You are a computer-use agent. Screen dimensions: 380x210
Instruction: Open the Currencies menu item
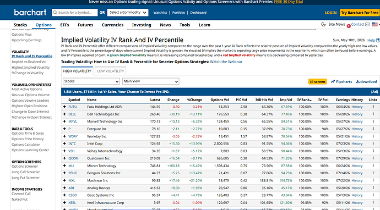pyautogui.click(x=112, y=25)
